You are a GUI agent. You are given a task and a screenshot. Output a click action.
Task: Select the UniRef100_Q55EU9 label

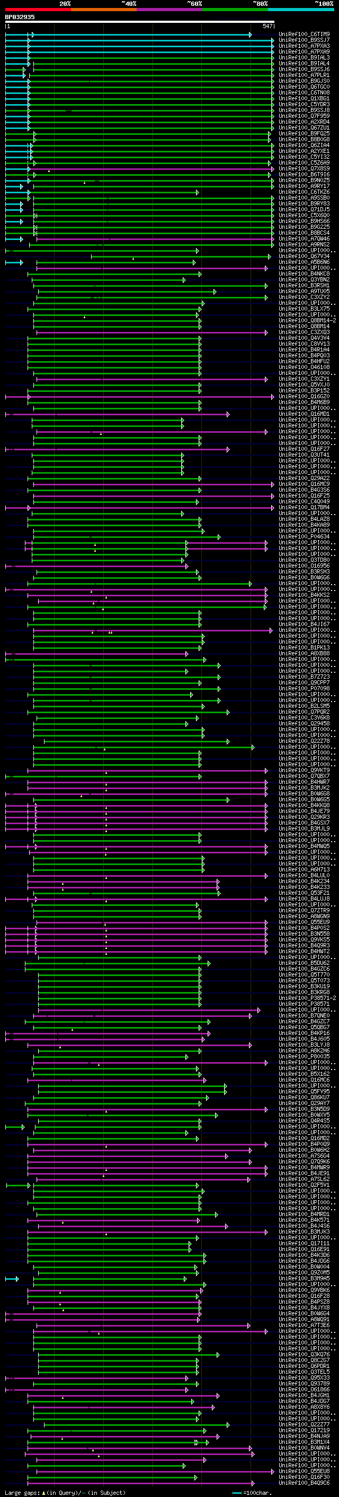(304, 923)
